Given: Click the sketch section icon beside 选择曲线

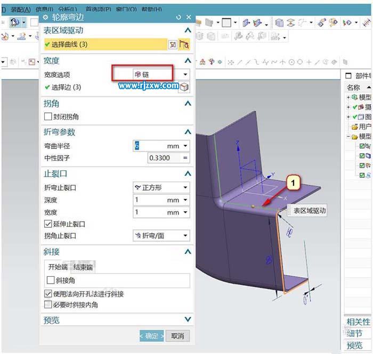Looking at the screenshot, I should point(173,44).
